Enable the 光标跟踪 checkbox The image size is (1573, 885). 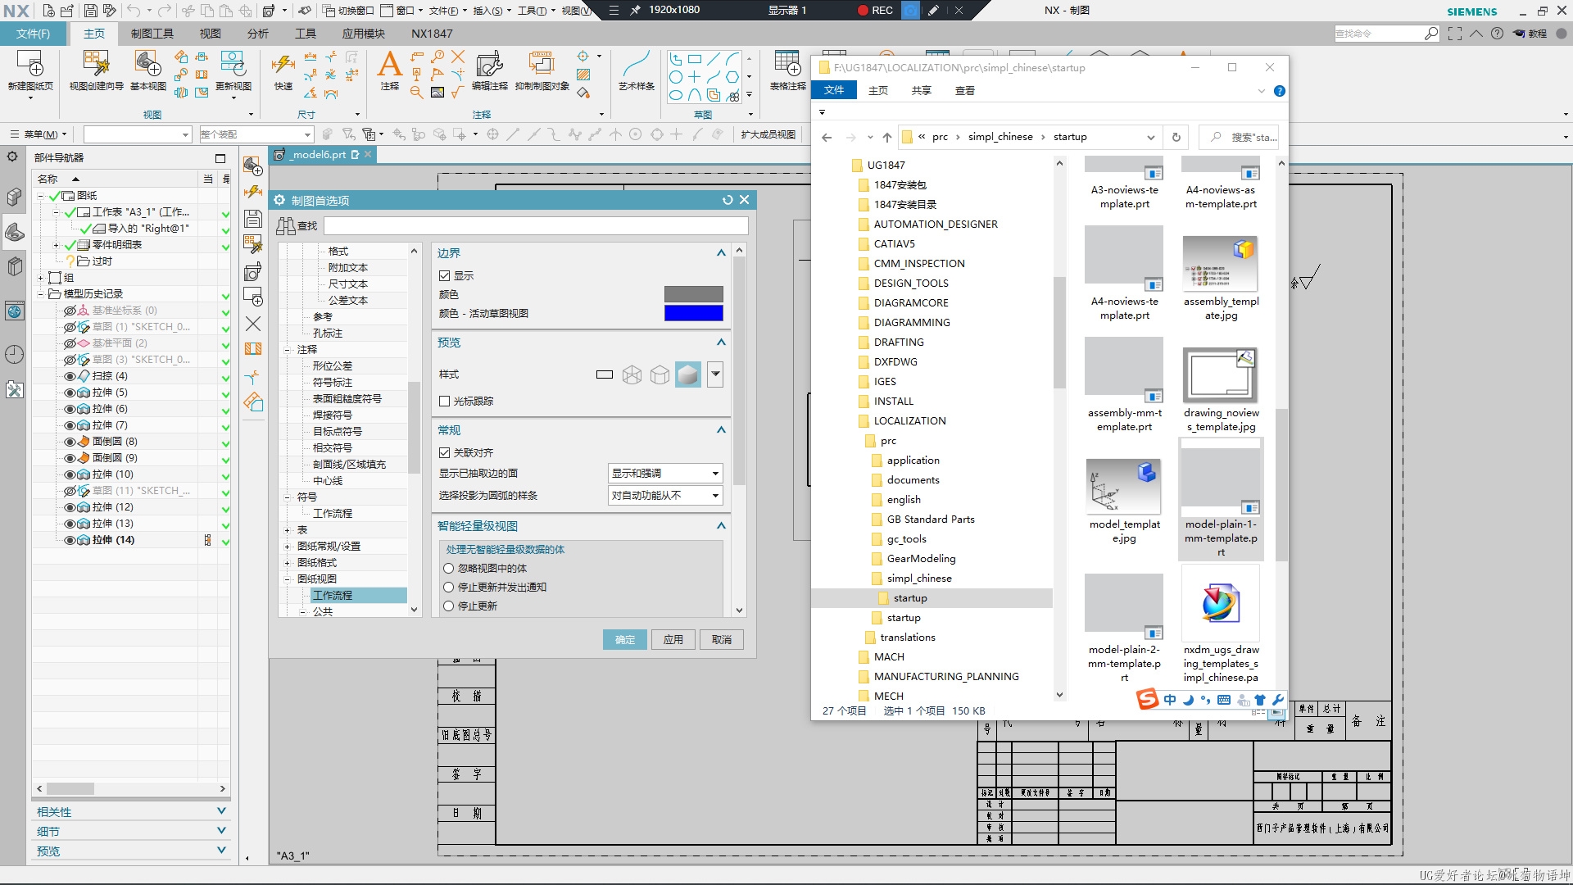[445, 402]
